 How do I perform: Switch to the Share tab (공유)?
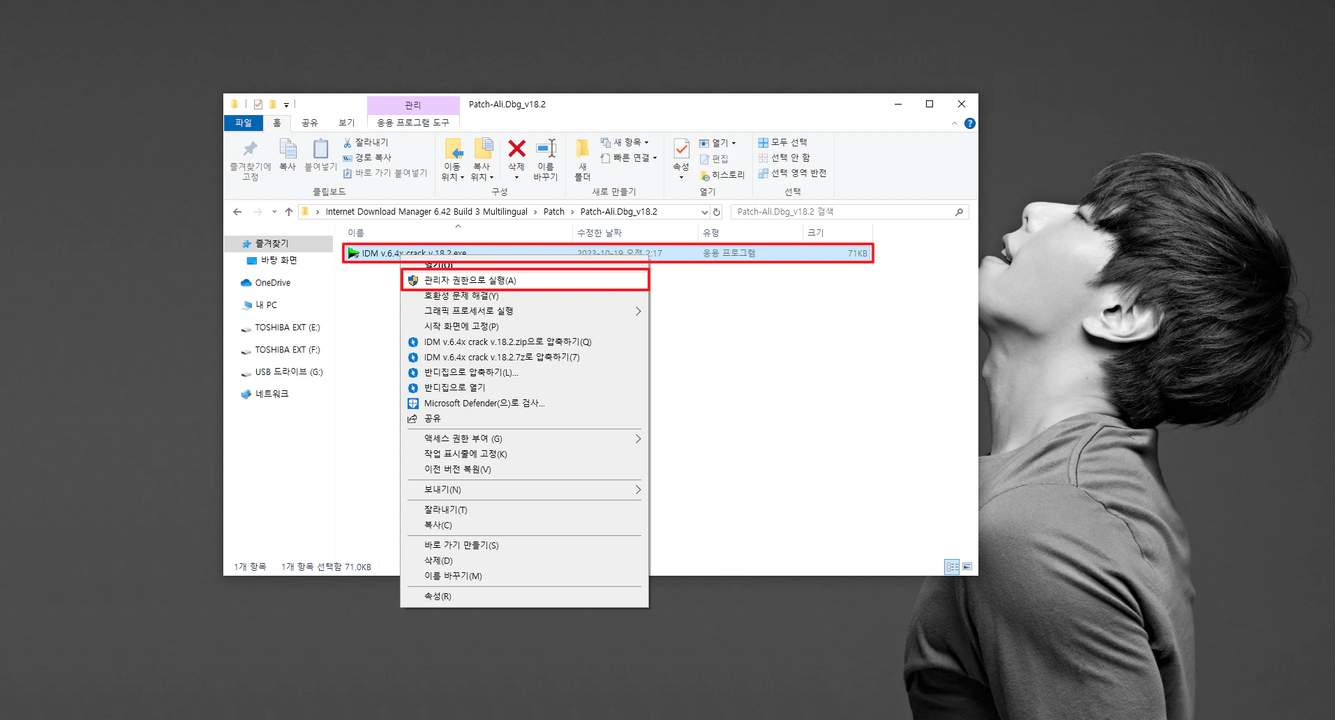click(310, 123)
